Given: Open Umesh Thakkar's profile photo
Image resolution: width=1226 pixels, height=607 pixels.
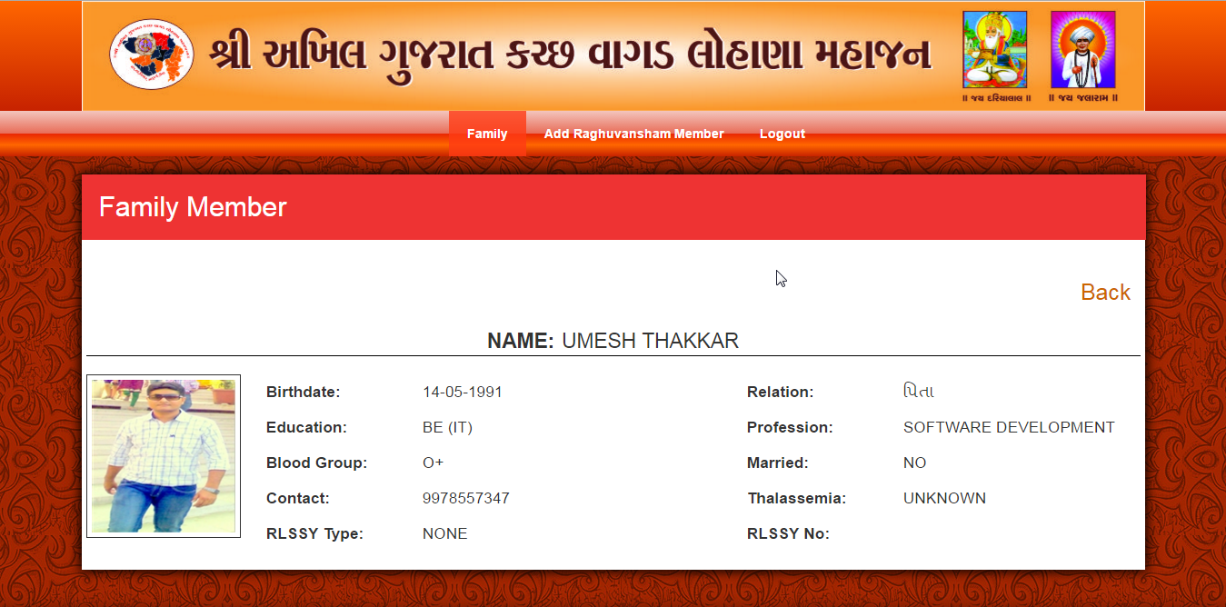Looking at the screenshot, I should tap(164, 456).
